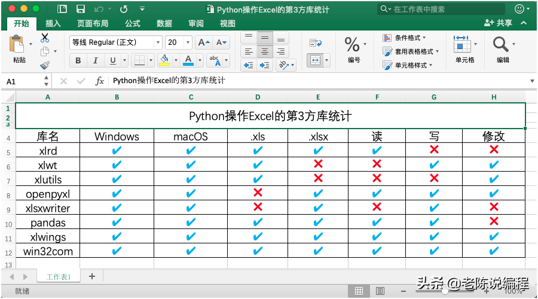Image resolution: width=538 pixels, height=299 pixels.
Task: Click the Merge and Center icon
Action: tap(315, 60)
